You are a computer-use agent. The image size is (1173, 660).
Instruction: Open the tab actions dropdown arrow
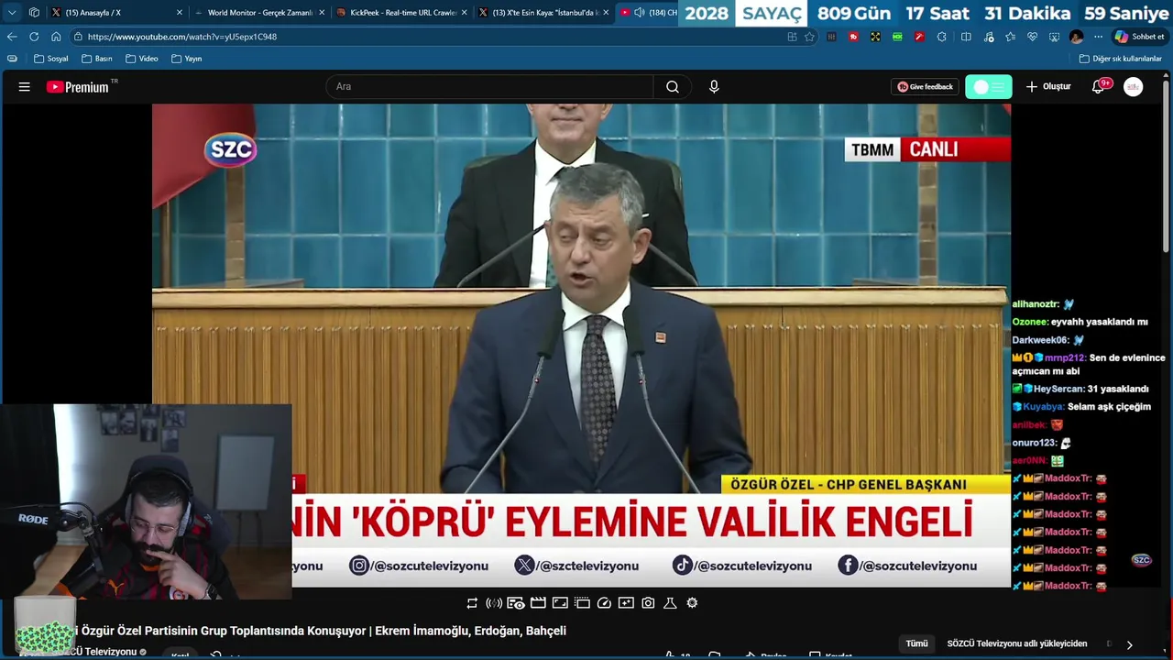pyautogui.click(x=12, y=13)
